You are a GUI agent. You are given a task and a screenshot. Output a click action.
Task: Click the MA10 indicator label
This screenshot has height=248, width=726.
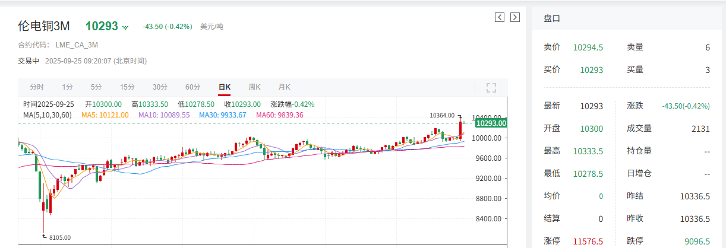coord(164,115)
